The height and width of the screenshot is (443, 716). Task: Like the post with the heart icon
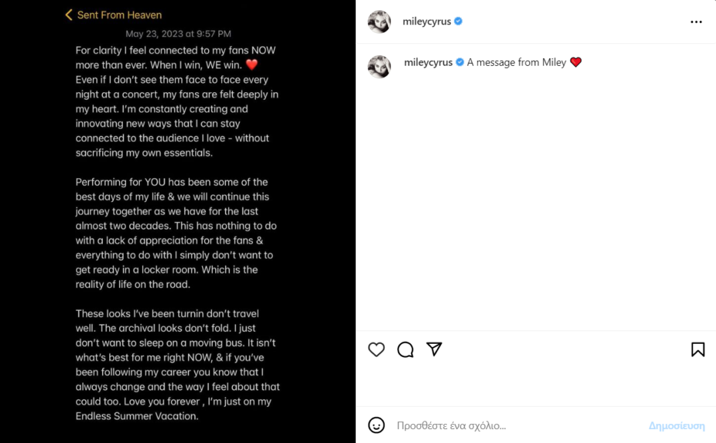pyautogui.click(x=376, y=349)
